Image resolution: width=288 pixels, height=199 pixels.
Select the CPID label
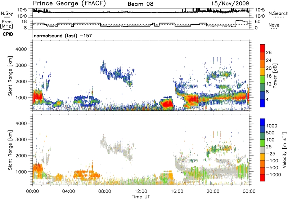[8, 34]
